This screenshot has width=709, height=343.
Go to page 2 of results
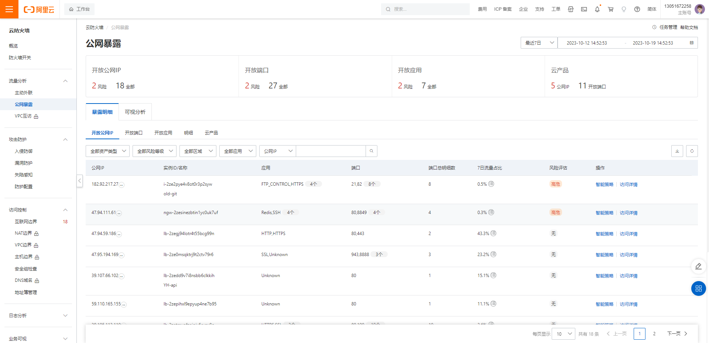(x=654, y=334)
